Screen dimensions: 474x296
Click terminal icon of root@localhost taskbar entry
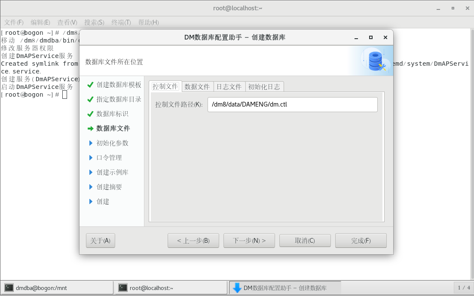pyautogui.click(x=123, y=288)
